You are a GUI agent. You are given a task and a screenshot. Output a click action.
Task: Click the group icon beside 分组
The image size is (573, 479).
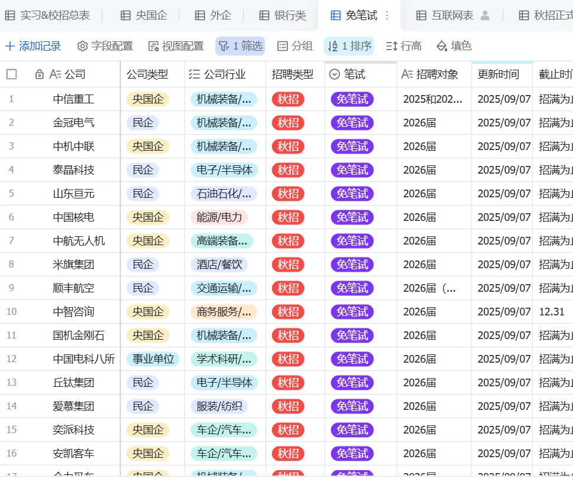[283, 46]
